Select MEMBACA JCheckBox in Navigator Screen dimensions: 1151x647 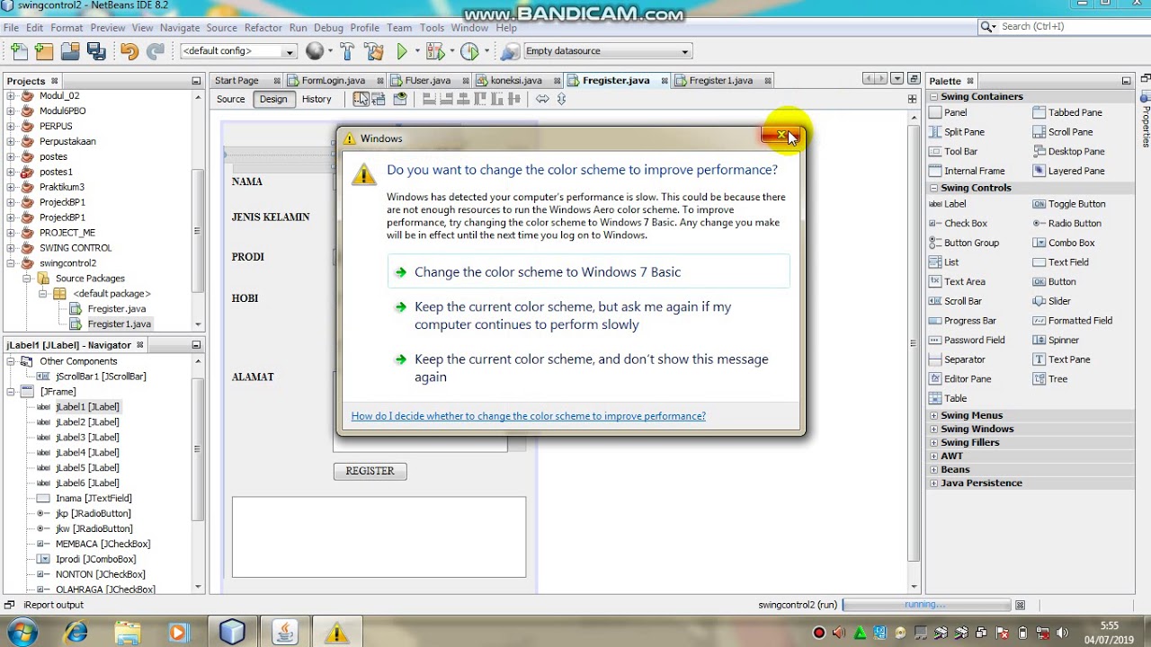click(94, 544)
